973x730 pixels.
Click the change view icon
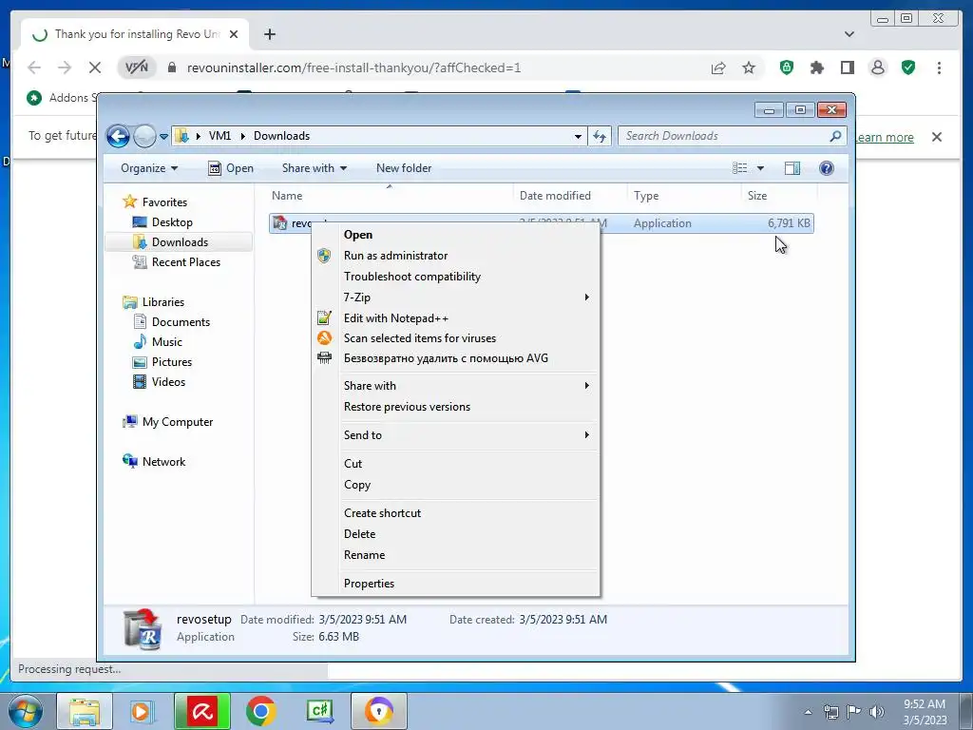(739, 168)
